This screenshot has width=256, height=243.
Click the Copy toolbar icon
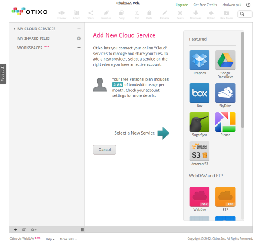(x=122, y=13)
